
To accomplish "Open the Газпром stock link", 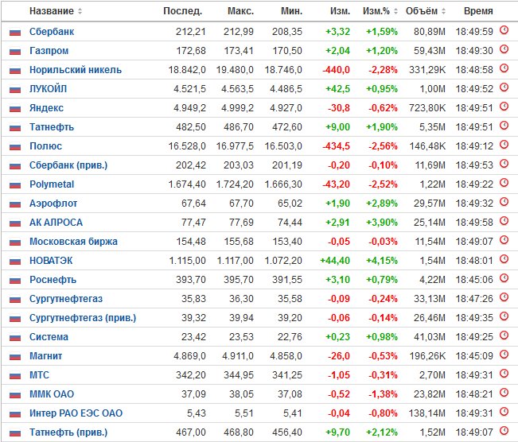I will pos(49,51).
